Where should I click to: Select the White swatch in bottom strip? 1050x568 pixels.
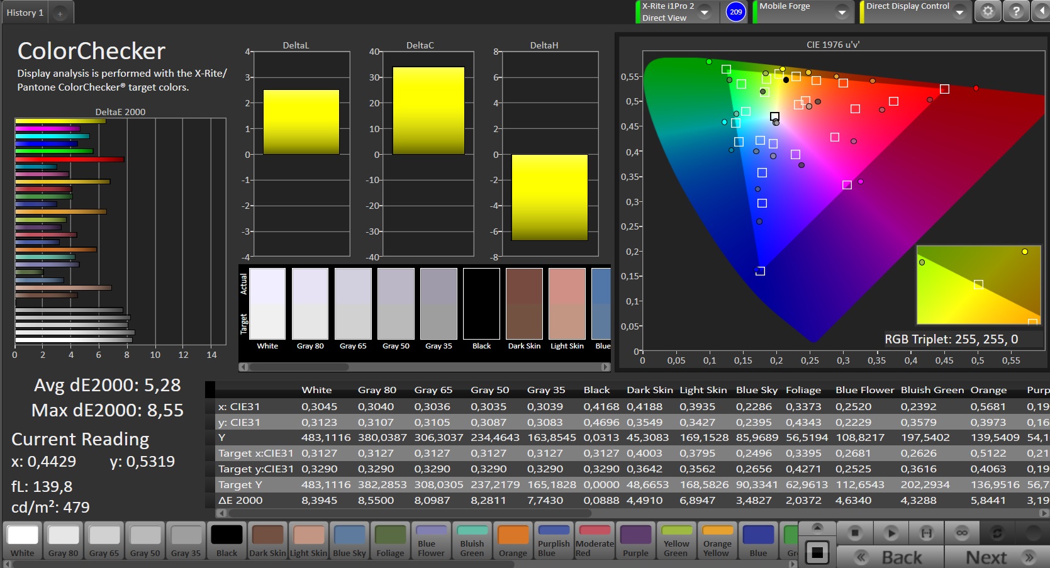pyautogui.click(x=23, y=540)
